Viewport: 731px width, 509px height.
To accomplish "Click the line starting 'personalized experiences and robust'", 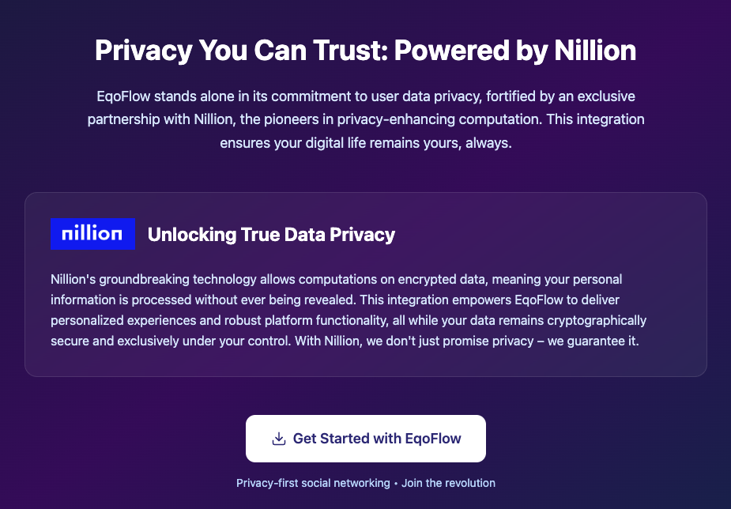I will click(349, 321).
